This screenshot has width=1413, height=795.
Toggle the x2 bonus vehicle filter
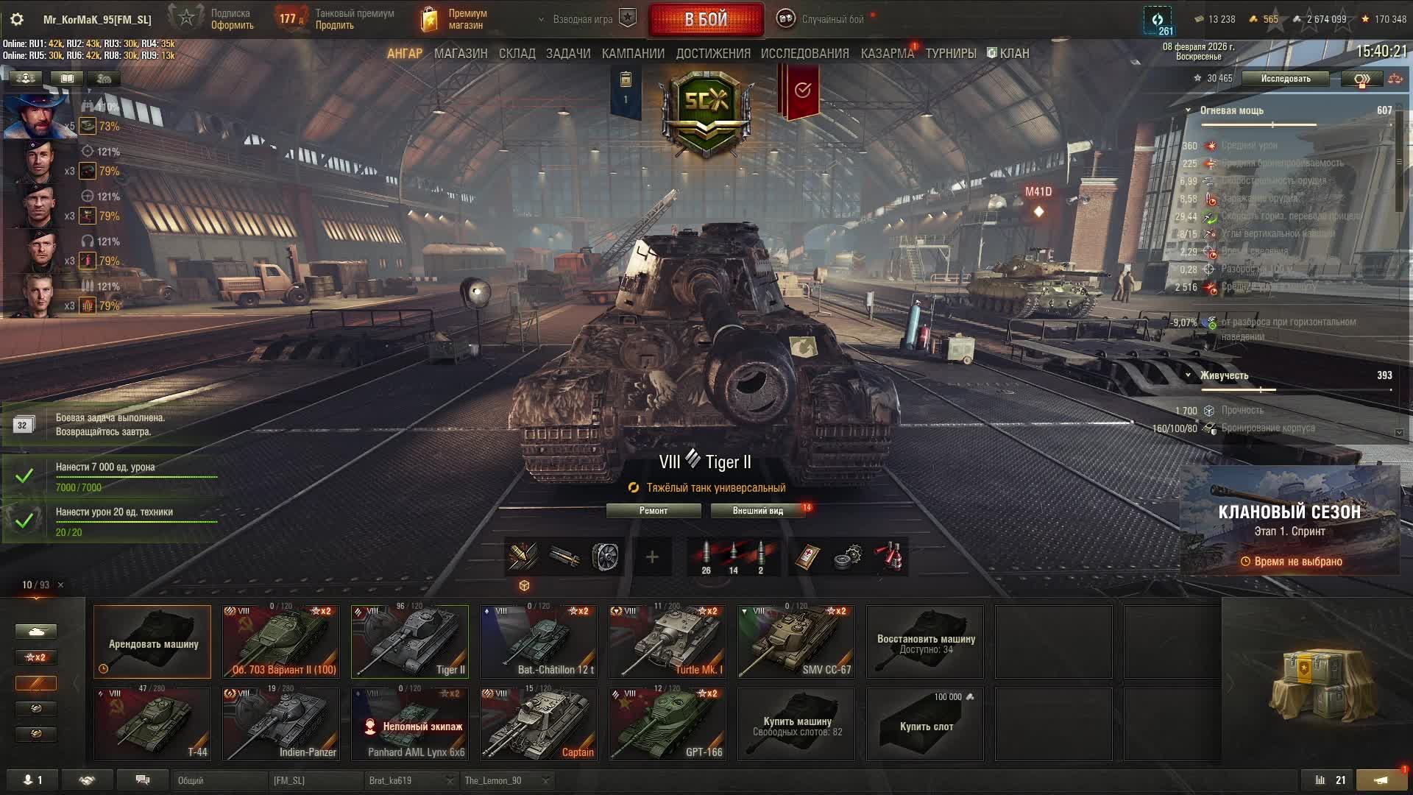pyautogui.click(x=36, y=657)
